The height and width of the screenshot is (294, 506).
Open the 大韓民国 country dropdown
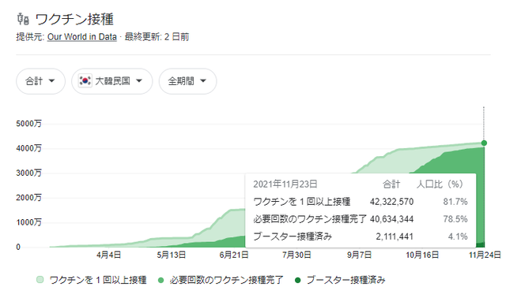(112, 81)
